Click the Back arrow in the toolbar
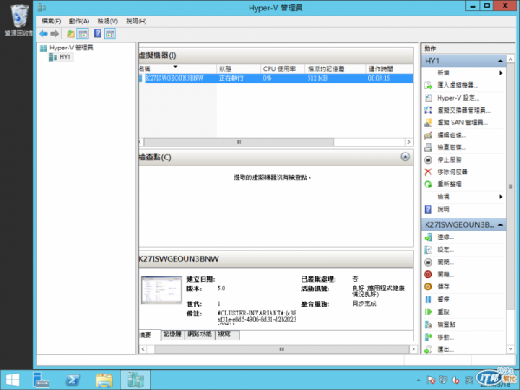Screen dimensions: 520x390 (43, 34)
